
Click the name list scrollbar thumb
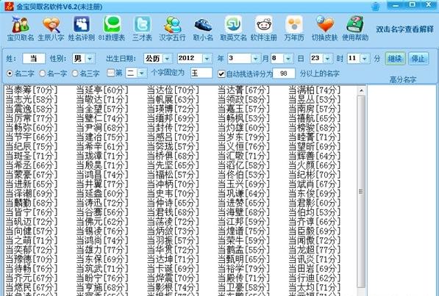(x=361, y=192)
